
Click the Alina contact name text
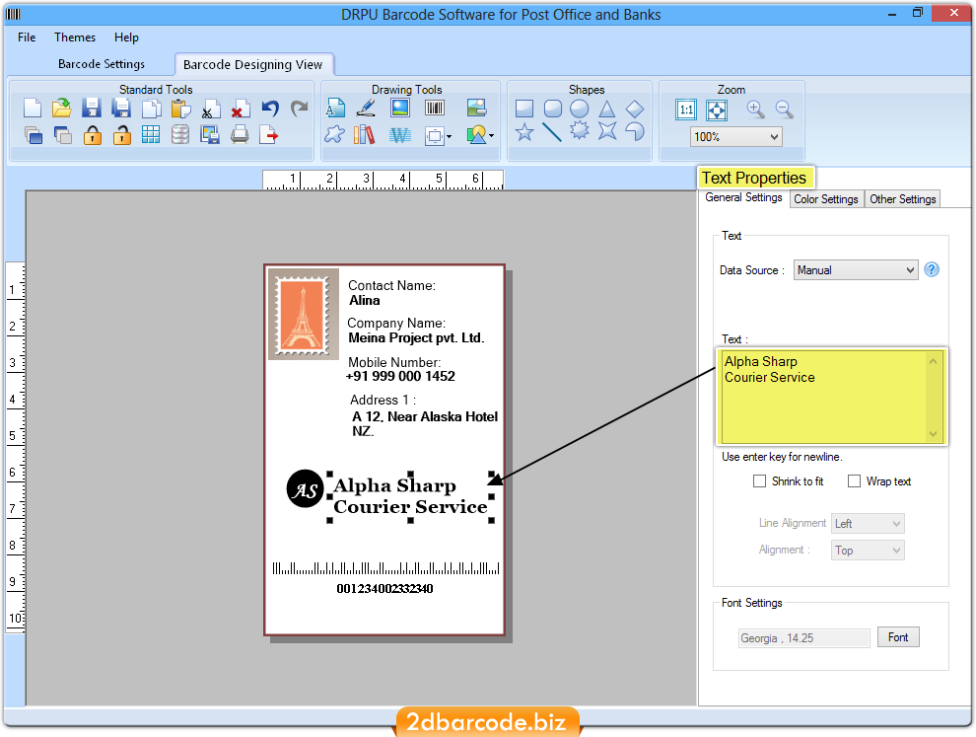pos(364,300)
